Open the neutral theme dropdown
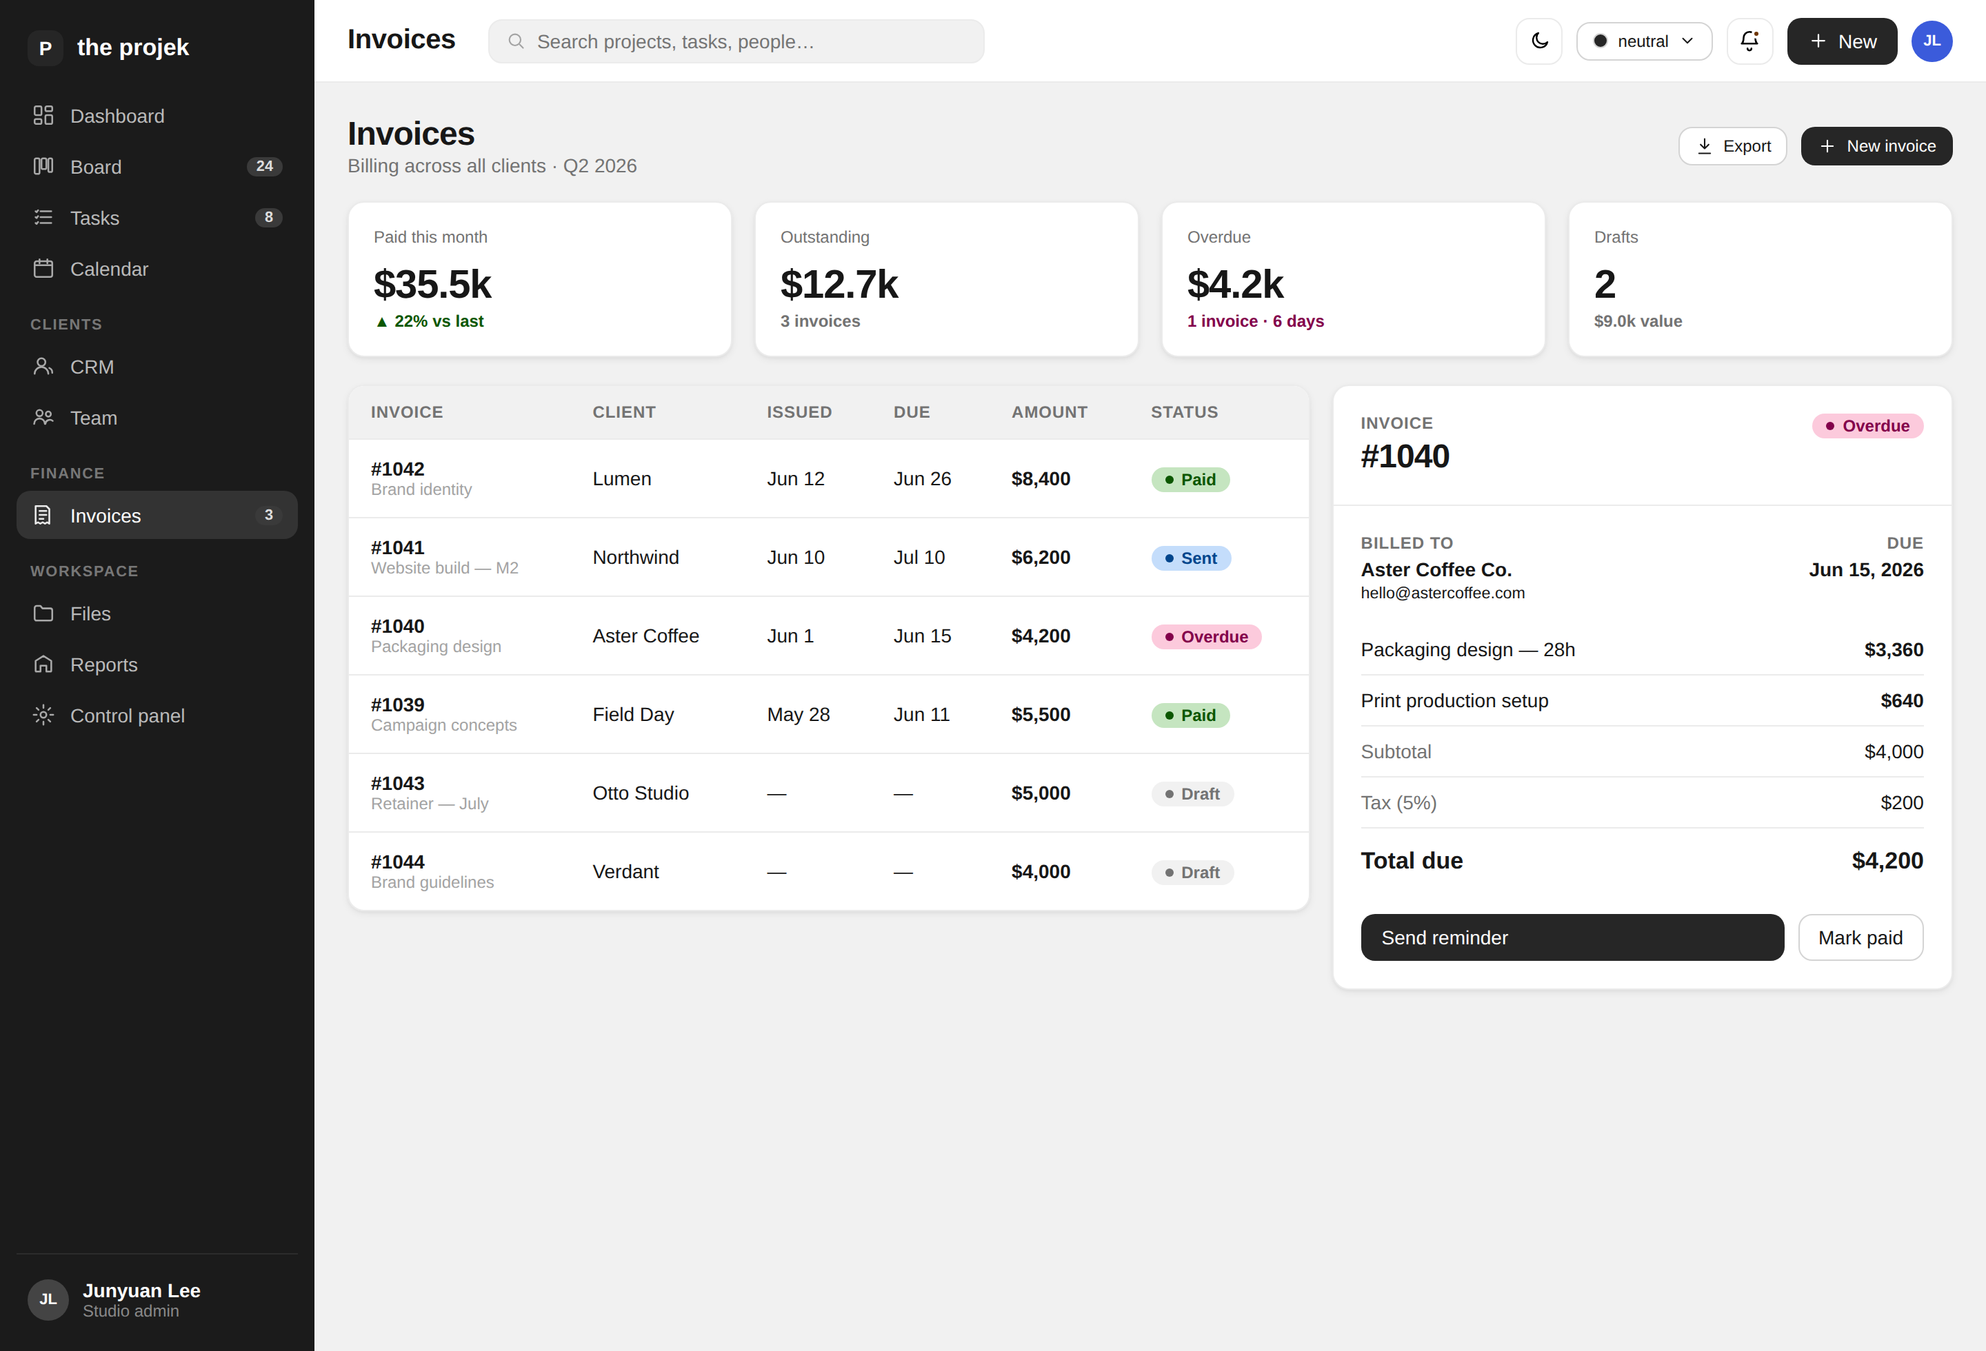The height and width of the screenshot is (1351, 1986). (1643, 41)
